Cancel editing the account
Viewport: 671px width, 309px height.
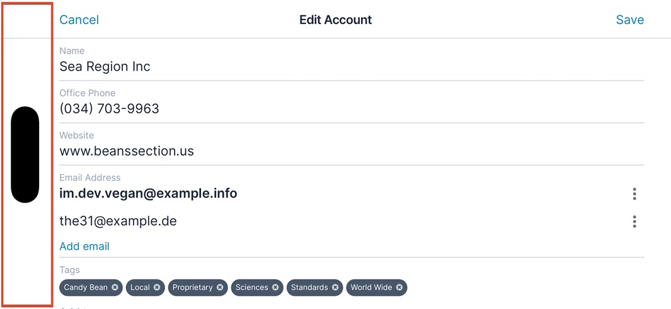[x=79, y=20]
